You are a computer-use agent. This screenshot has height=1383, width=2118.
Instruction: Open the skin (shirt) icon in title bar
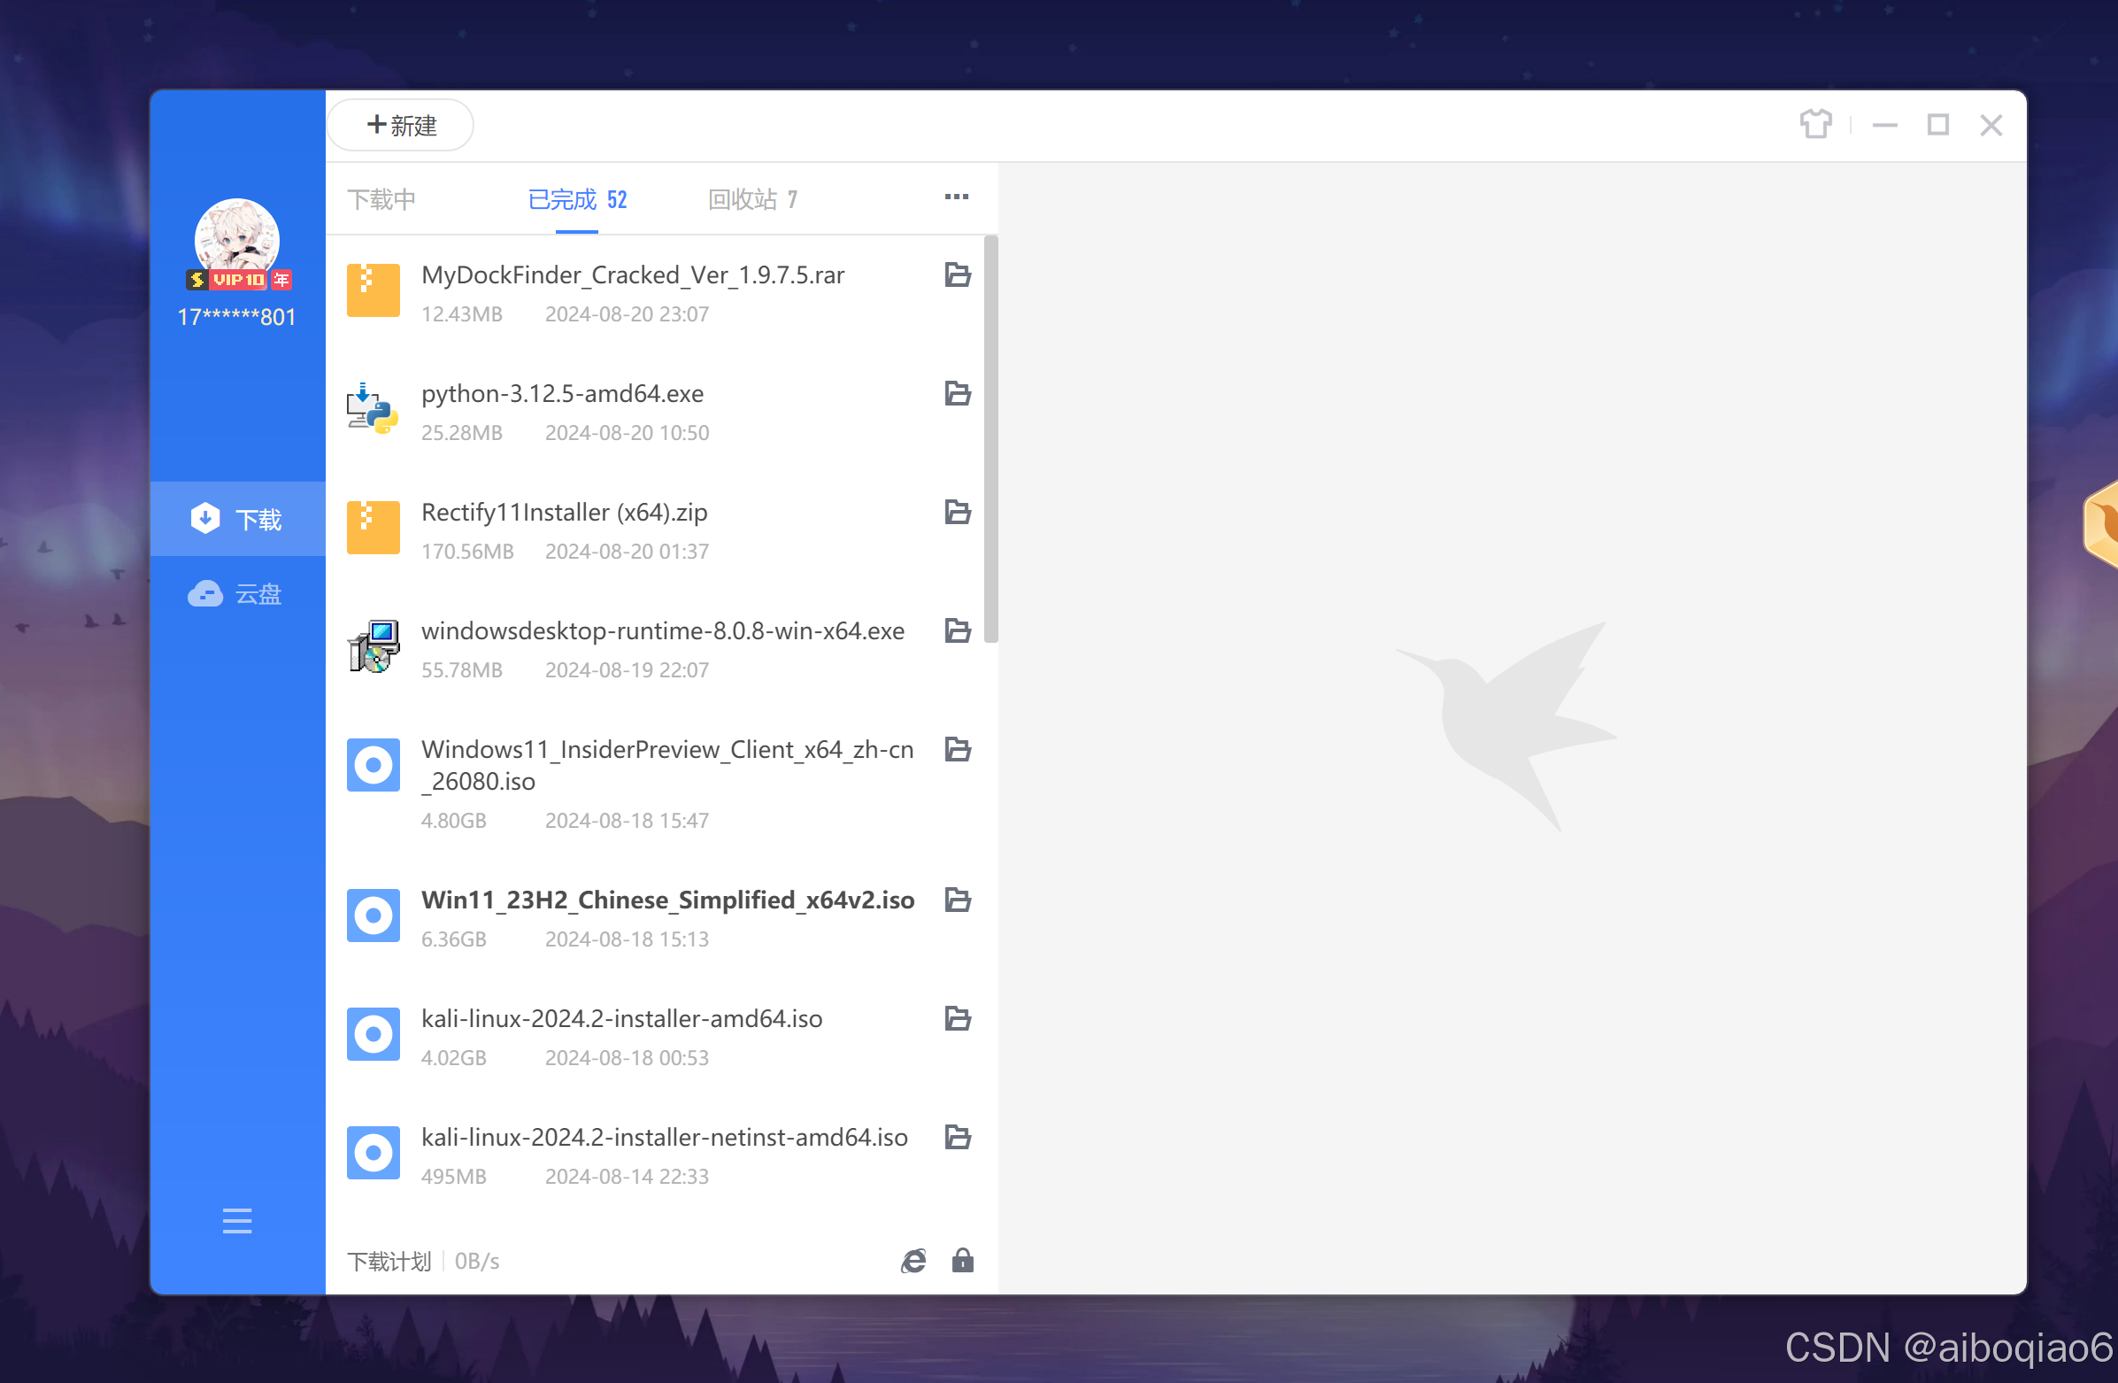[x=1815, y=125]
